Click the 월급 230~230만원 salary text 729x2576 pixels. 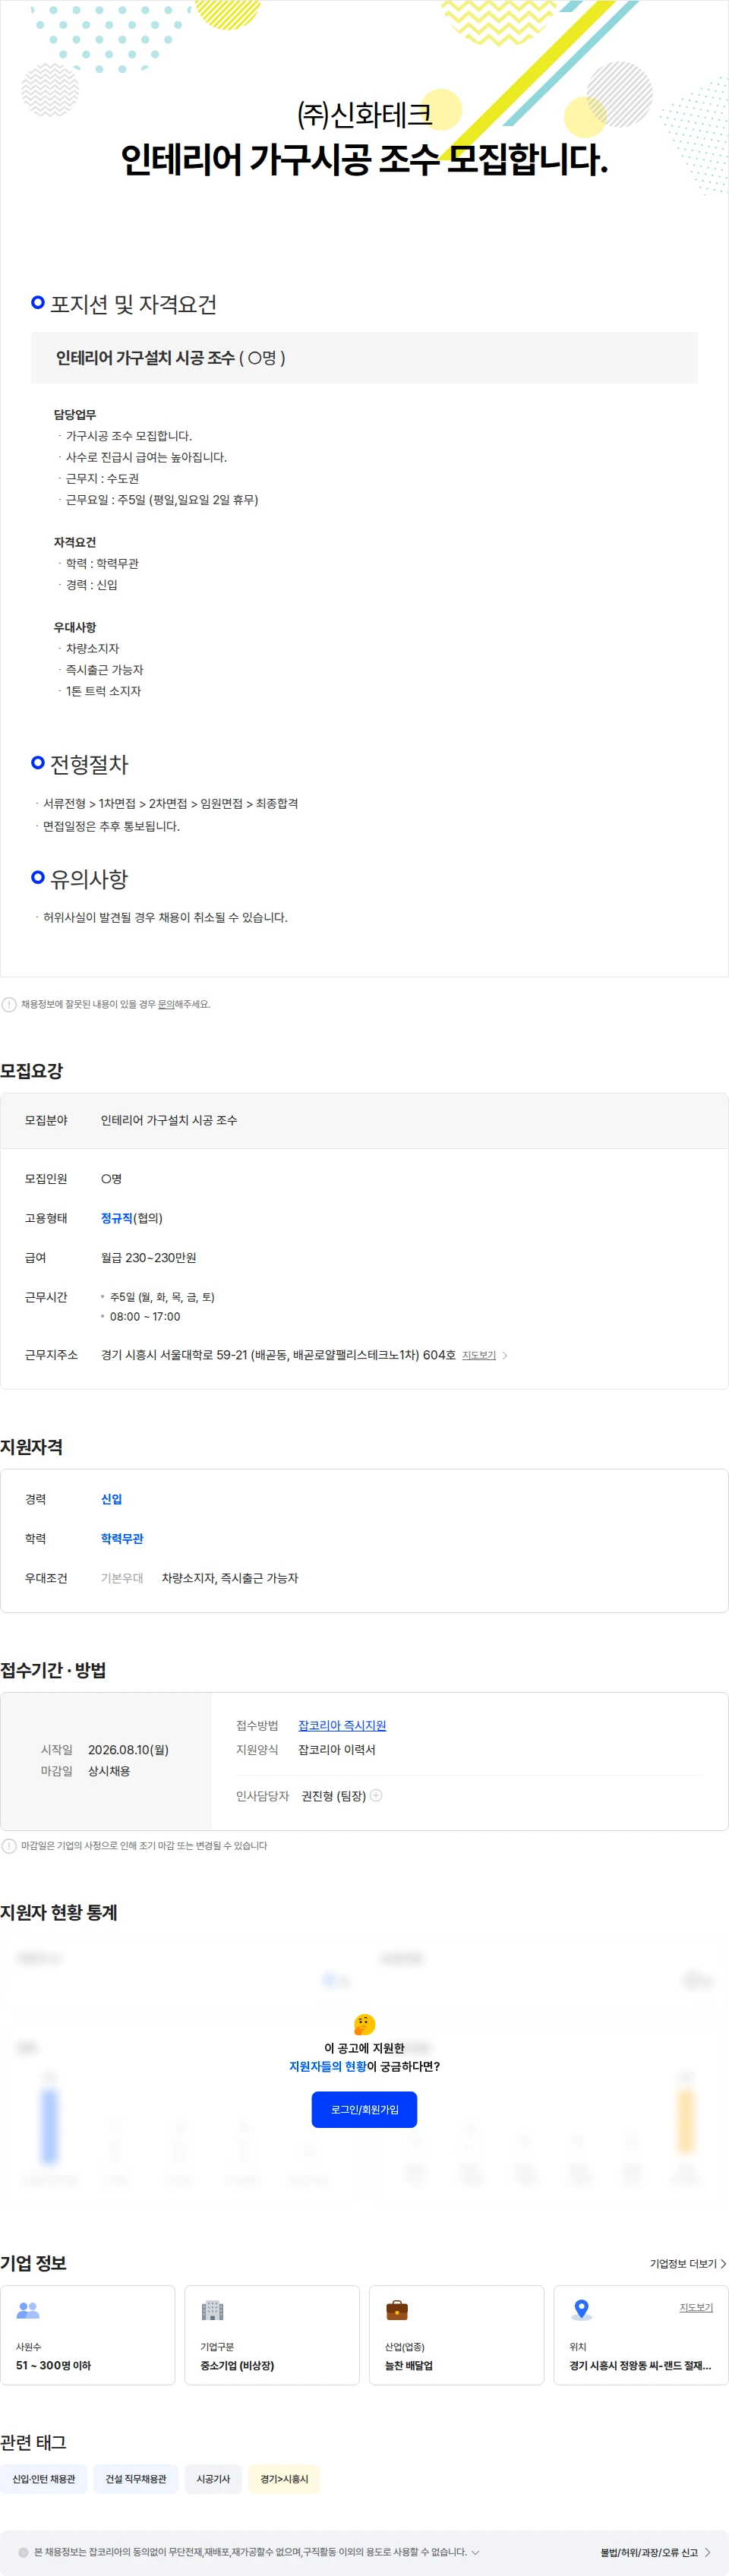tap(148, 1257)
